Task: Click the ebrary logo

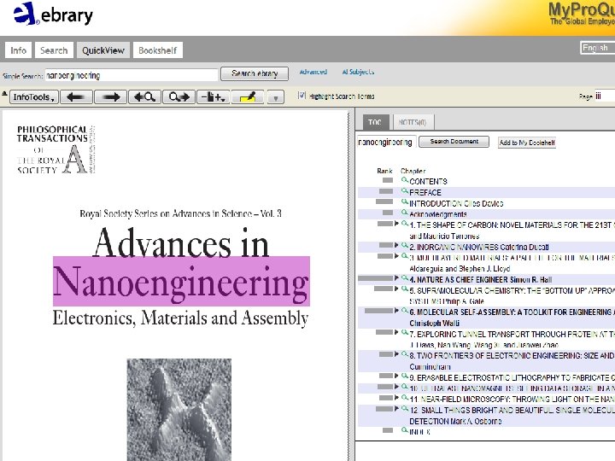Action: (53, 15)
